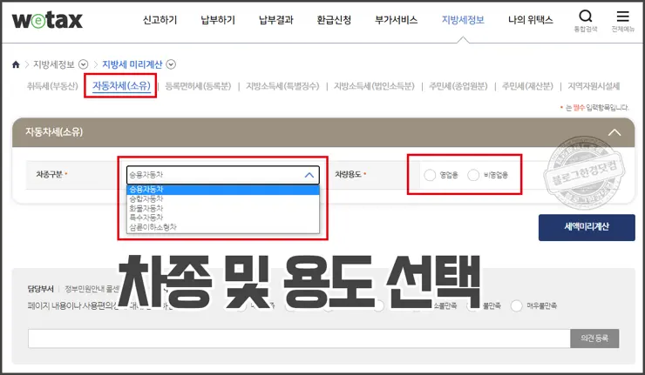
Task: Open the 환급신청 menu
Action: tap(334, 20)
